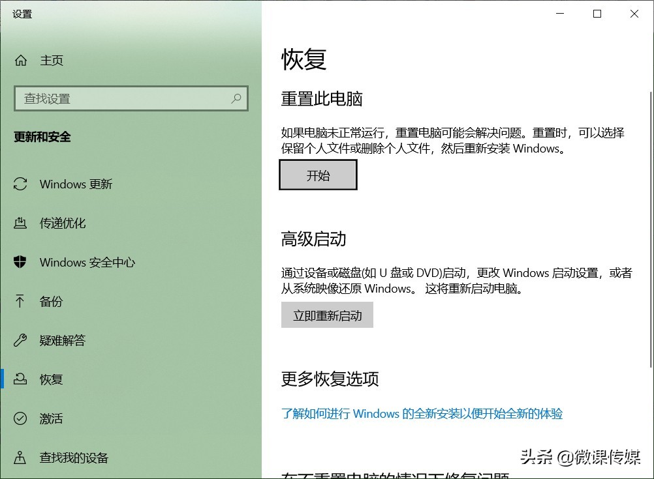Click the Windows 安全中心 shield icon

(x=20, y=262)
